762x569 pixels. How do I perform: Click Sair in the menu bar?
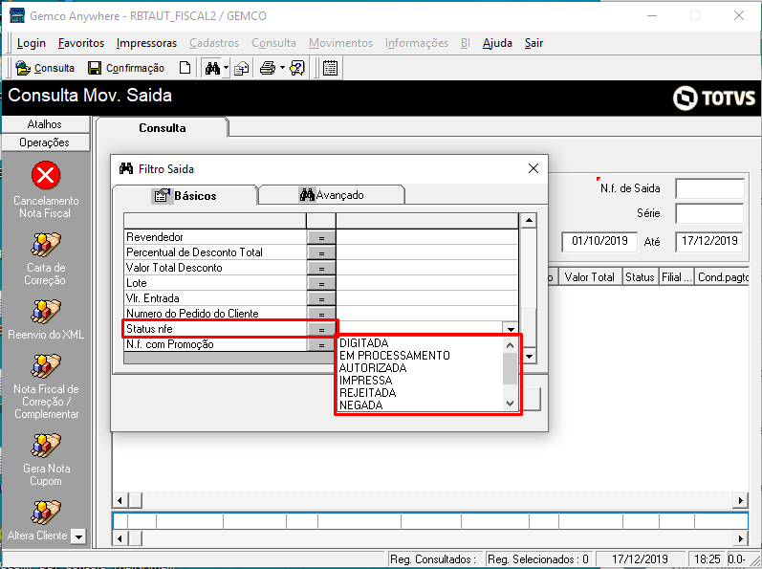pyautogui.click(x=533, y=43)
